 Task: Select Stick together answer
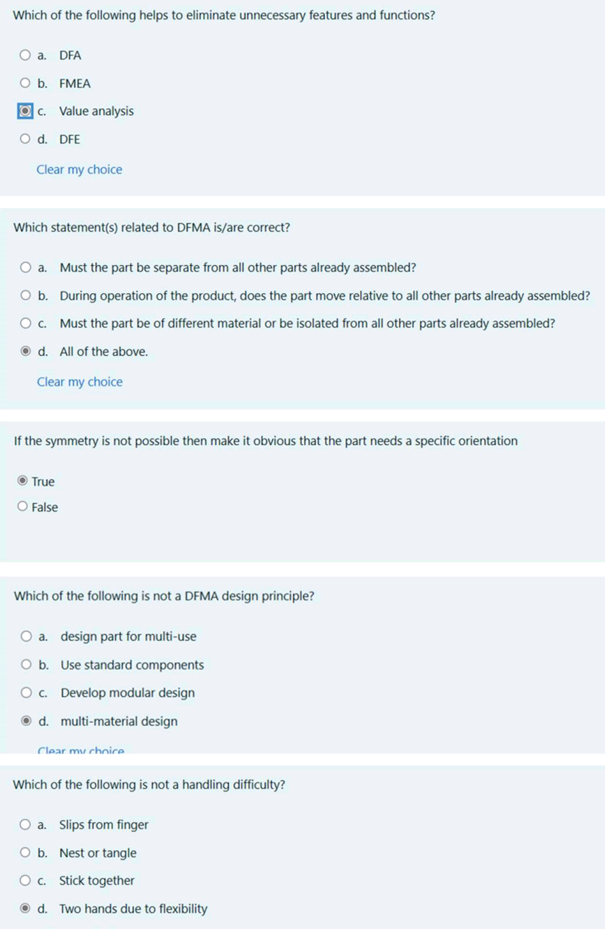[x=25, y=879]
